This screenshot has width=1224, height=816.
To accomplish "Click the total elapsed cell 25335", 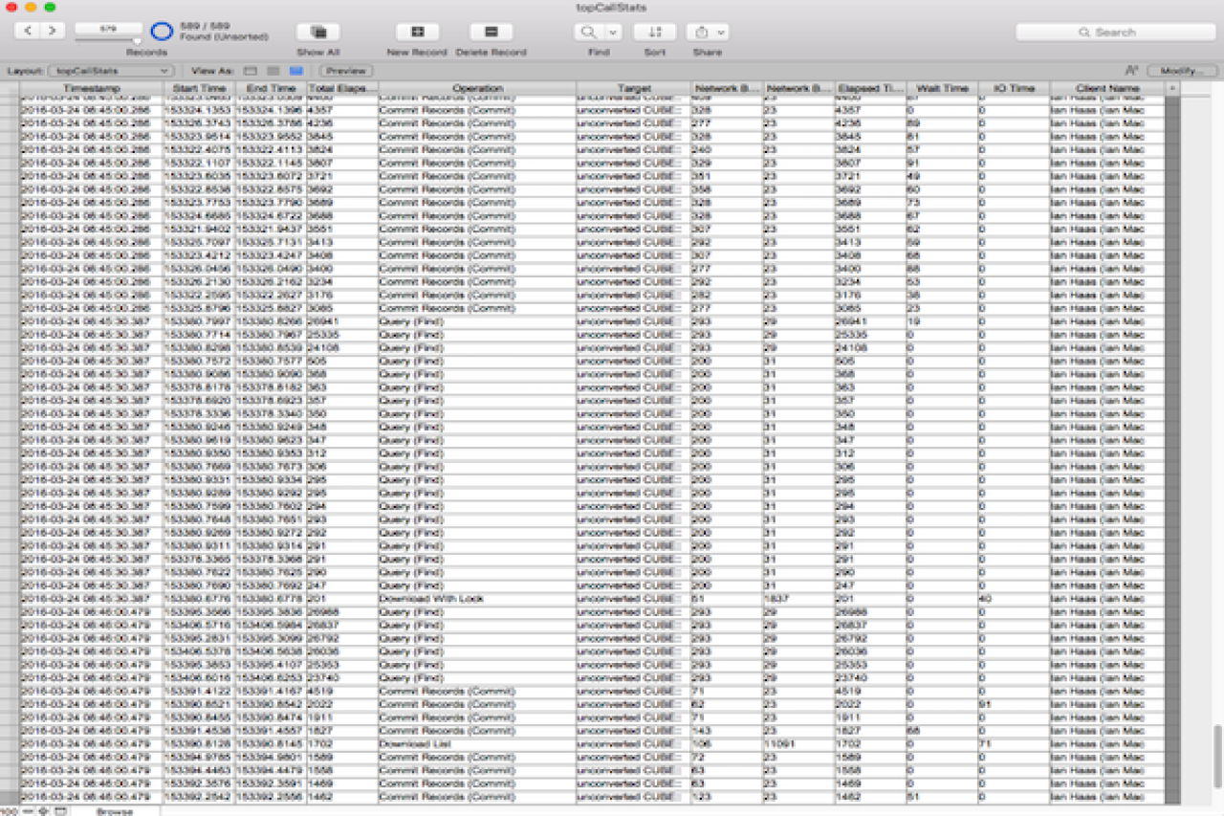I will [342, 336].
